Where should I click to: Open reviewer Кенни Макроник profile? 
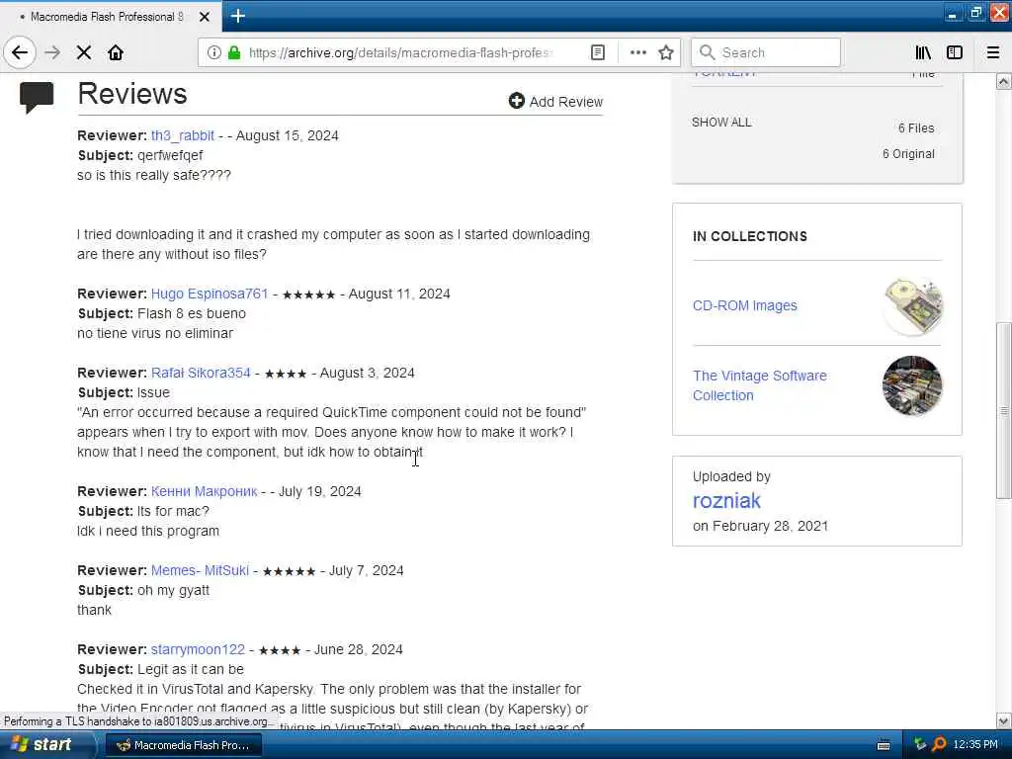[x=204, y=491]
